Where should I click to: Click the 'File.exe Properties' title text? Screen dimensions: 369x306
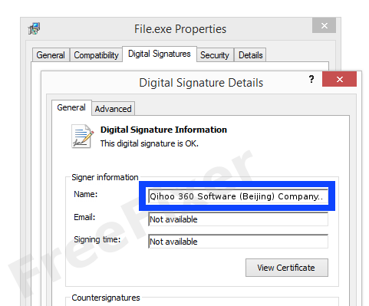tap(180, 29)
